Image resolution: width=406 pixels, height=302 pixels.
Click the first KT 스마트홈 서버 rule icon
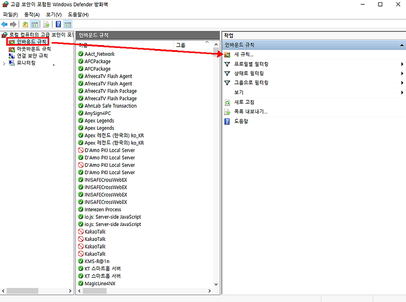(x=81, y=269)
